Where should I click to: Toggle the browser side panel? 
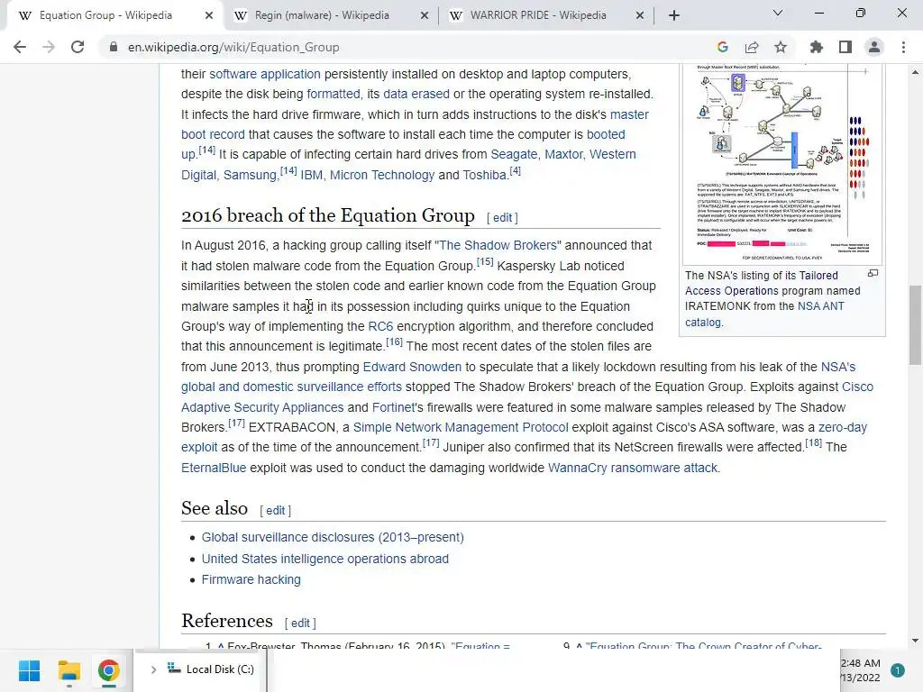(845, 47)
